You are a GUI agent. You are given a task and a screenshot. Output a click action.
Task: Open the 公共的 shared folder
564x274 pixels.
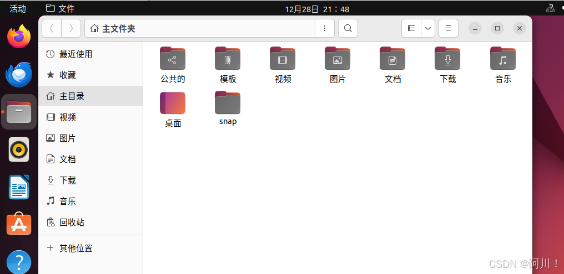click(x=173, y=65)
